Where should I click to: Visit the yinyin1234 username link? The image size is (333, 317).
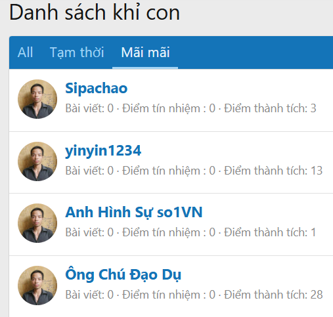(x=103, y=151)
